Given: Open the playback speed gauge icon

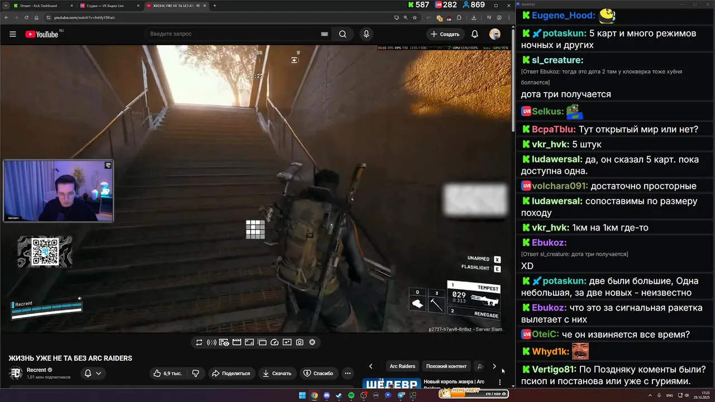Looking at the screenshot, I should (274, 342).
